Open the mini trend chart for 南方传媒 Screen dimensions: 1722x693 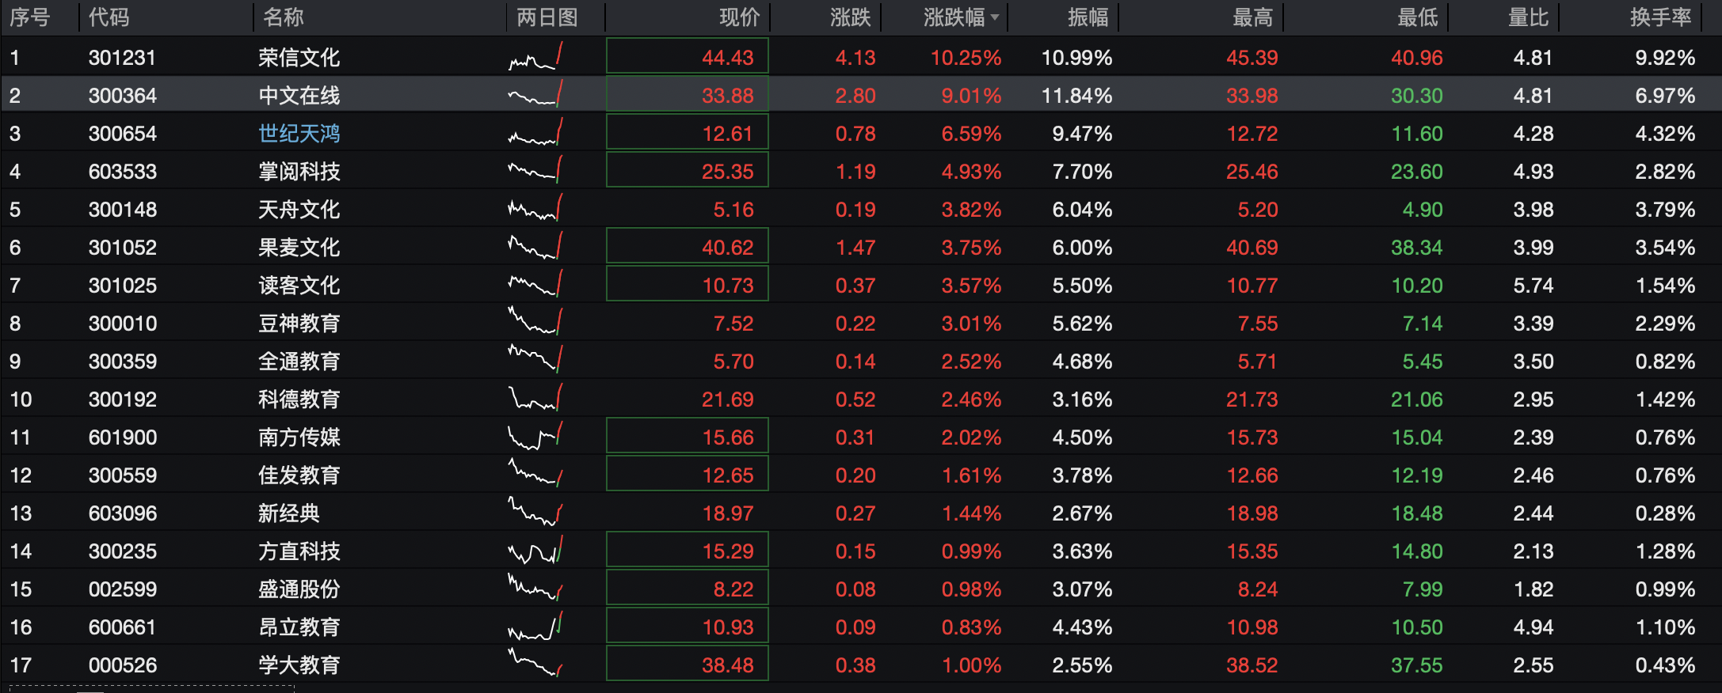click(535, 437)
